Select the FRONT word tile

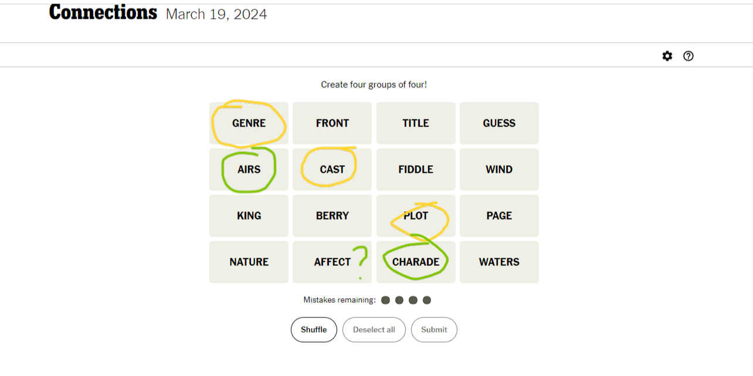click(x=333, y=123)
